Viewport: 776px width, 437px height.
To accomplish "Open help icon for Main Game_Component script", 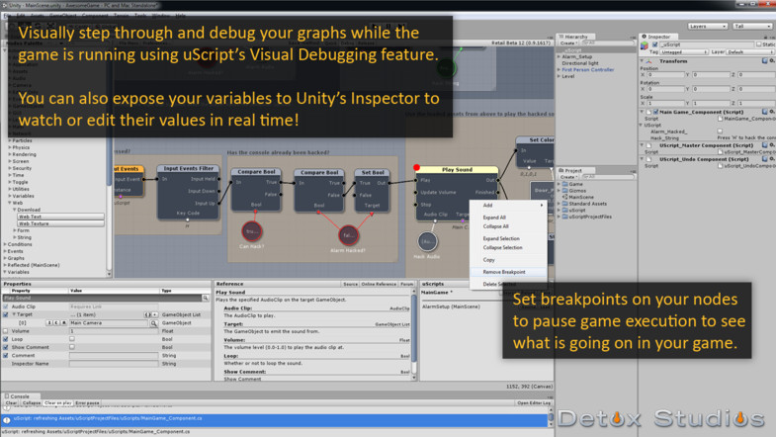I will [764, 112].
